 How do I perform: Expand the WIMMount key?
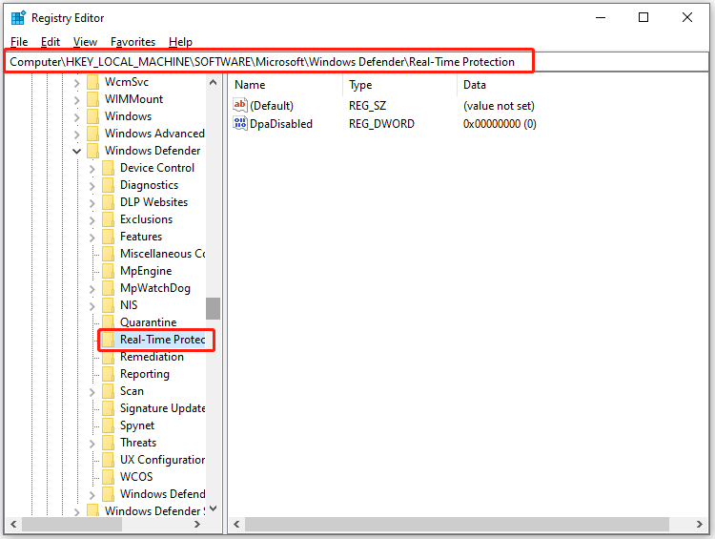pyautogui.click(x=76, y=100)
